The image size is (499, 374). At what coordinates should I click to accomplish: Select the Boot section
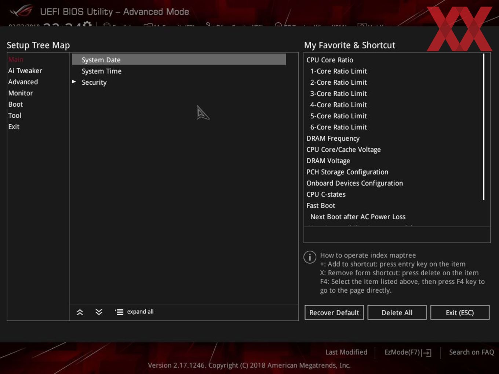pyautogui.click(x=15, y=104)
